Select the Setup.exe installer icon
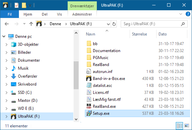The height and width of the screenshot is (130, 192). [x=89, y=113]
